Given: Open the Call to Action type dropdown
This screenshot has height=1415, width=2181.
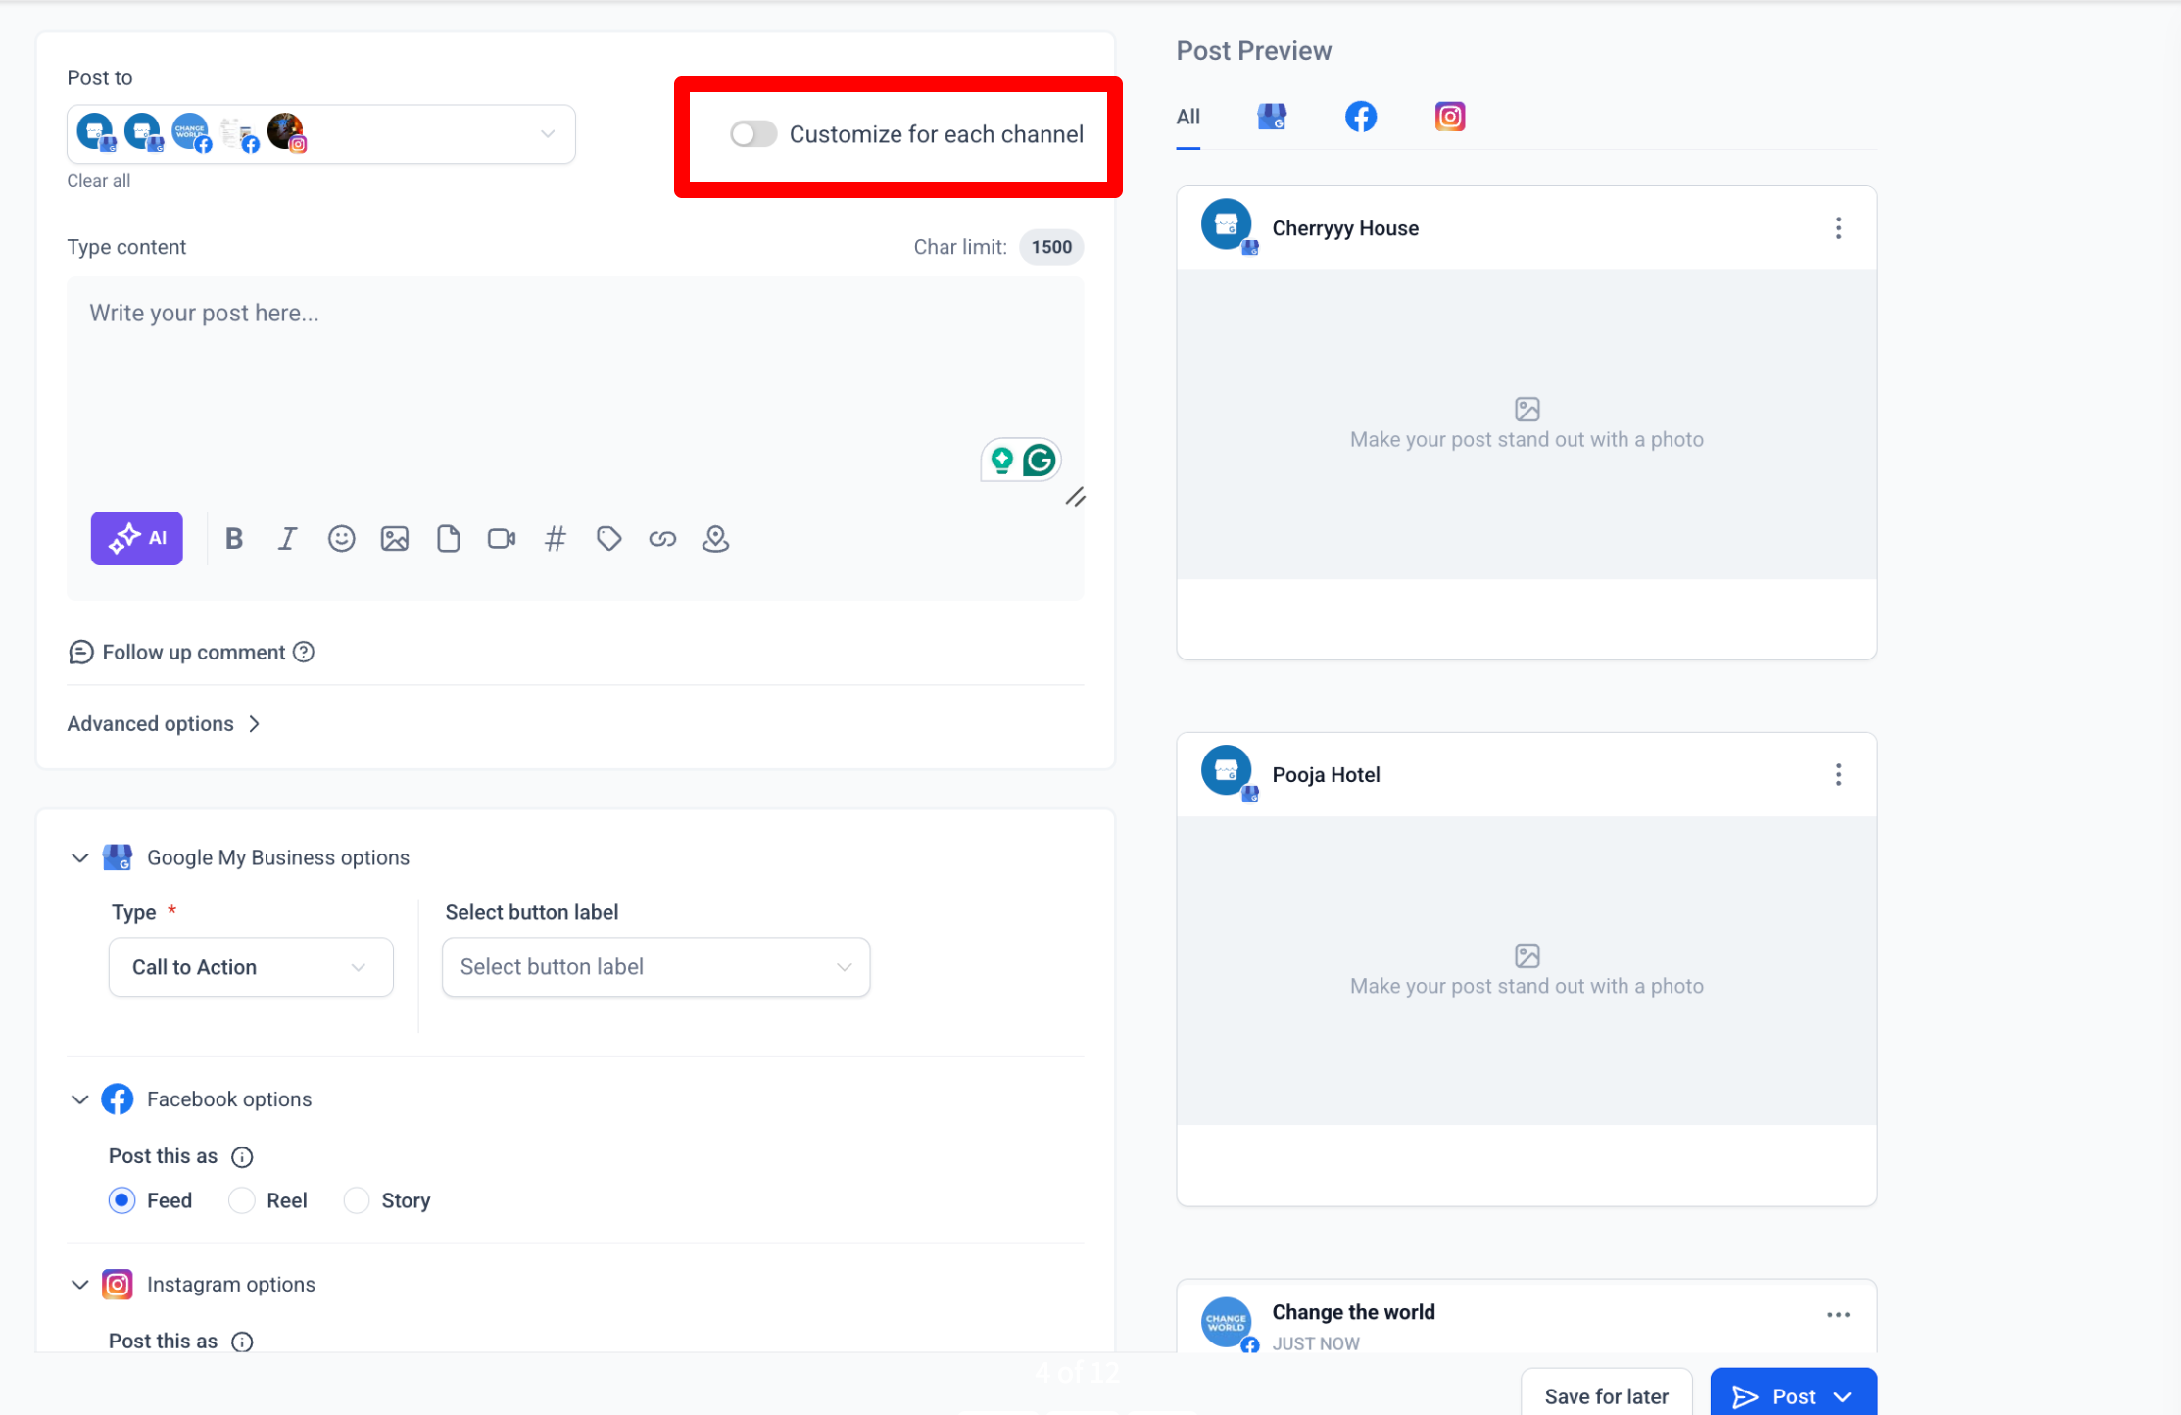Looking at the screenshot, I should pos(250,967).
